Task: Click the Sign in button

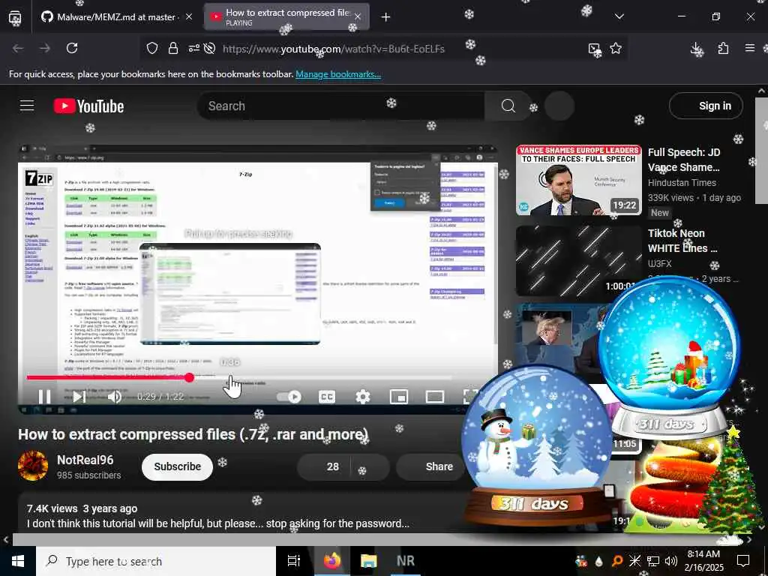Action: 706,106
